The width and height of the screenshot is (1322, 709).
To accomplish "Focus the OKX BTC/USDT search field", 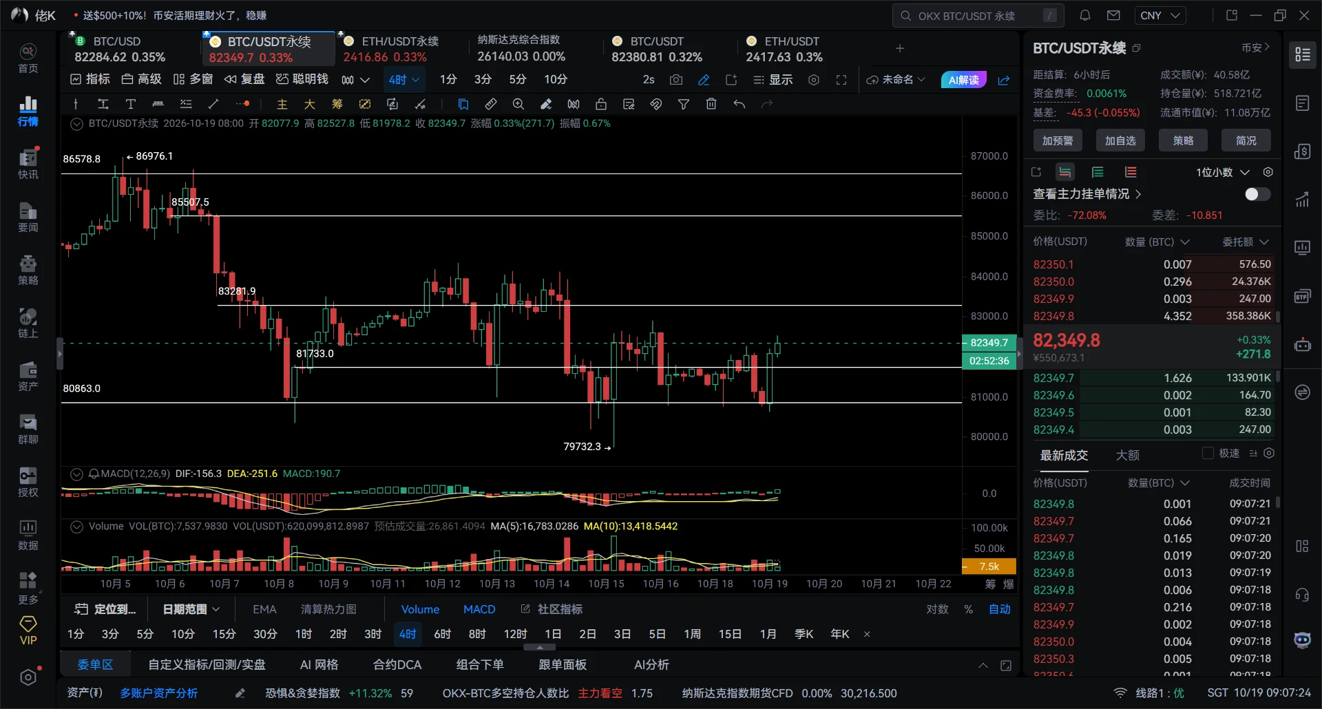I will tap(978, 15).
